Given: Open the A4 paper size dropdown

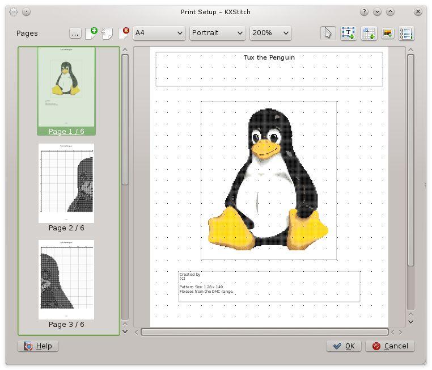Looking at the screenshot, I should tap(159, 33).
